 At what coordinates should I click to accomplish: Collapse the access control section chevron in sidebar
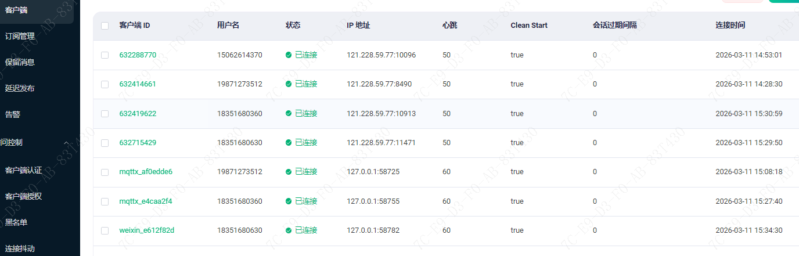66,143
